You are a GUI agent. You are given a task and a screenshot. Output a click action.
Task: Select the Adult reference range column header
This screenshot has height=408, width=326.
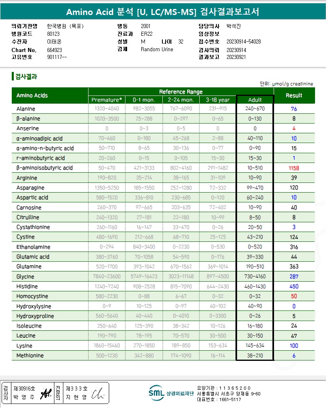point(255,100)
